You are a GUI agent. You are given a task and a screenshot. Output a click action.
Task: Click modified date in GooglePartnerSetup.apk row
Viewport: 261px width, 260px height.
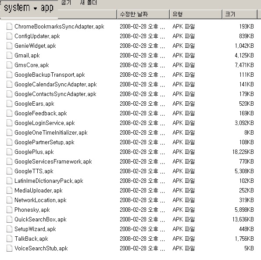click(142, 142)
